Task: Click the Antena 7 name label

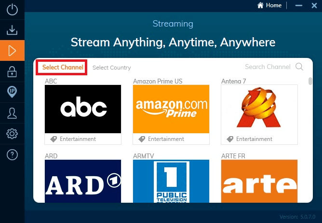Action: coord(233,81)
